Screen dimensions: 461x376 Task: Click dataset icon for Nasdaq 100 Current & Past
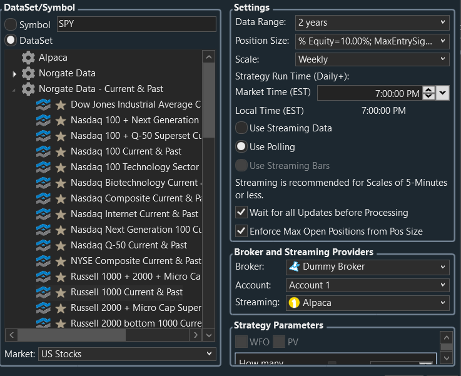coord(43,151)
